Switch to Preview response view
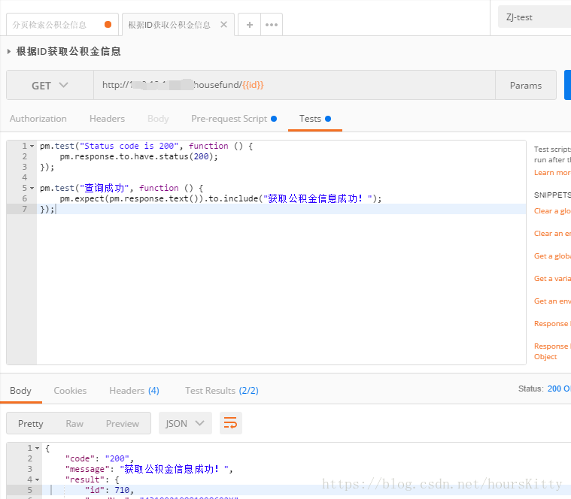This screenshot has height=499, width=571. pyautogui.click(x=123, y=423)
